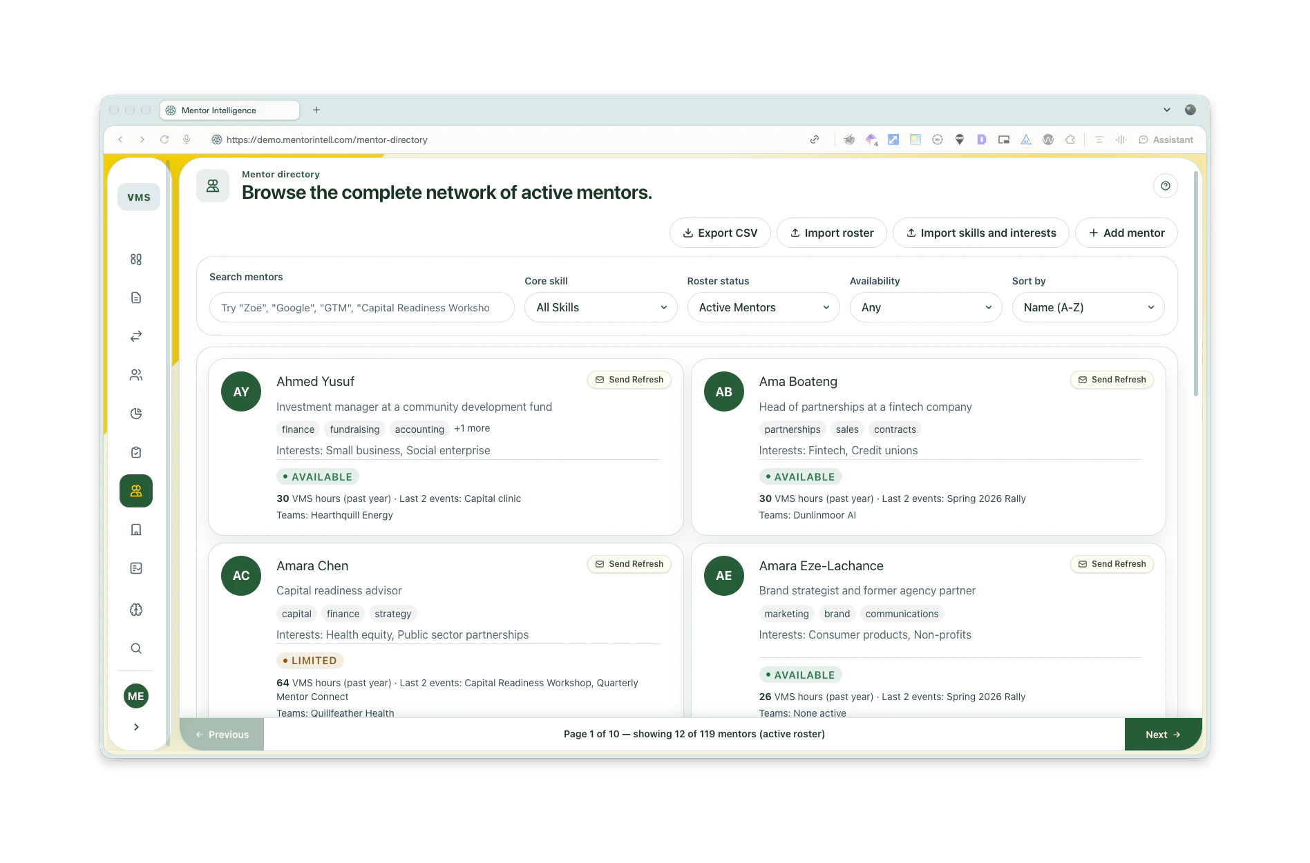This screenshot has width=1310, height=863.
Task: Open the clipboard check icon in sidebar
Action: pyautogui.click(x=136, y=452)
